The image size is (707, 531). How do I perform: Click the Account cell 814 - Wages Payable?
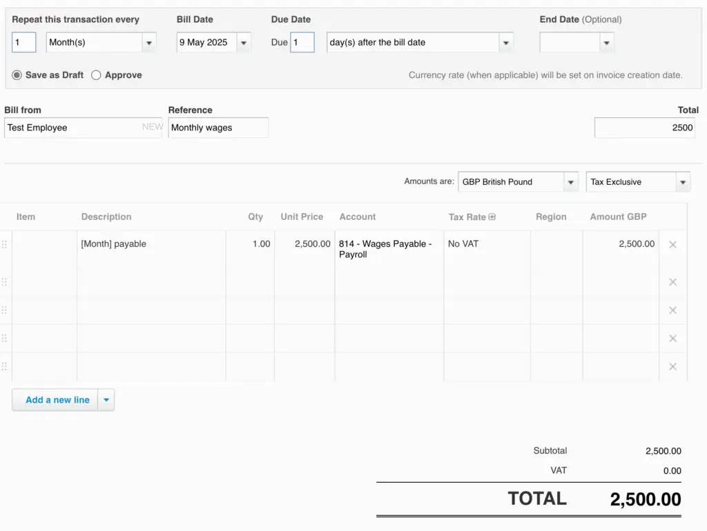click(388, 249)
